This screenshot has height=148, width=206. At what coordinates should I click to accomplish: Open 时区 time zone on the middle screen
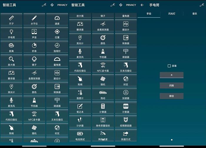(x=126, y=81)
